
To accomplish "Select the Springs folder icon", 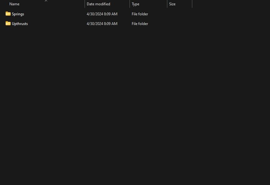I will point(8,14).
